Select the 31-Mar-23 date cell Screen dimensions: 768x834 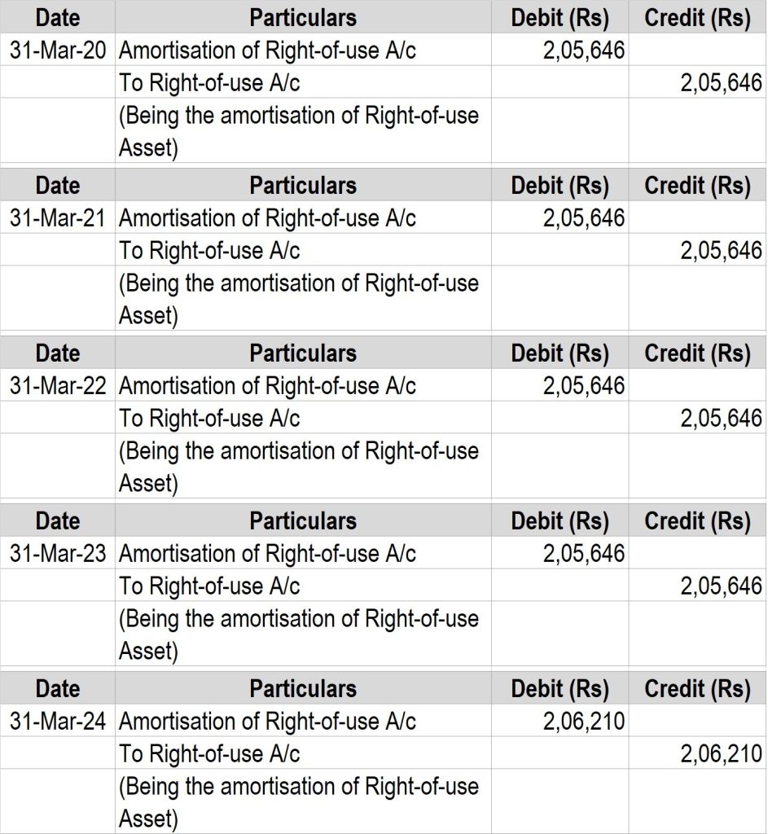point(58,554)
